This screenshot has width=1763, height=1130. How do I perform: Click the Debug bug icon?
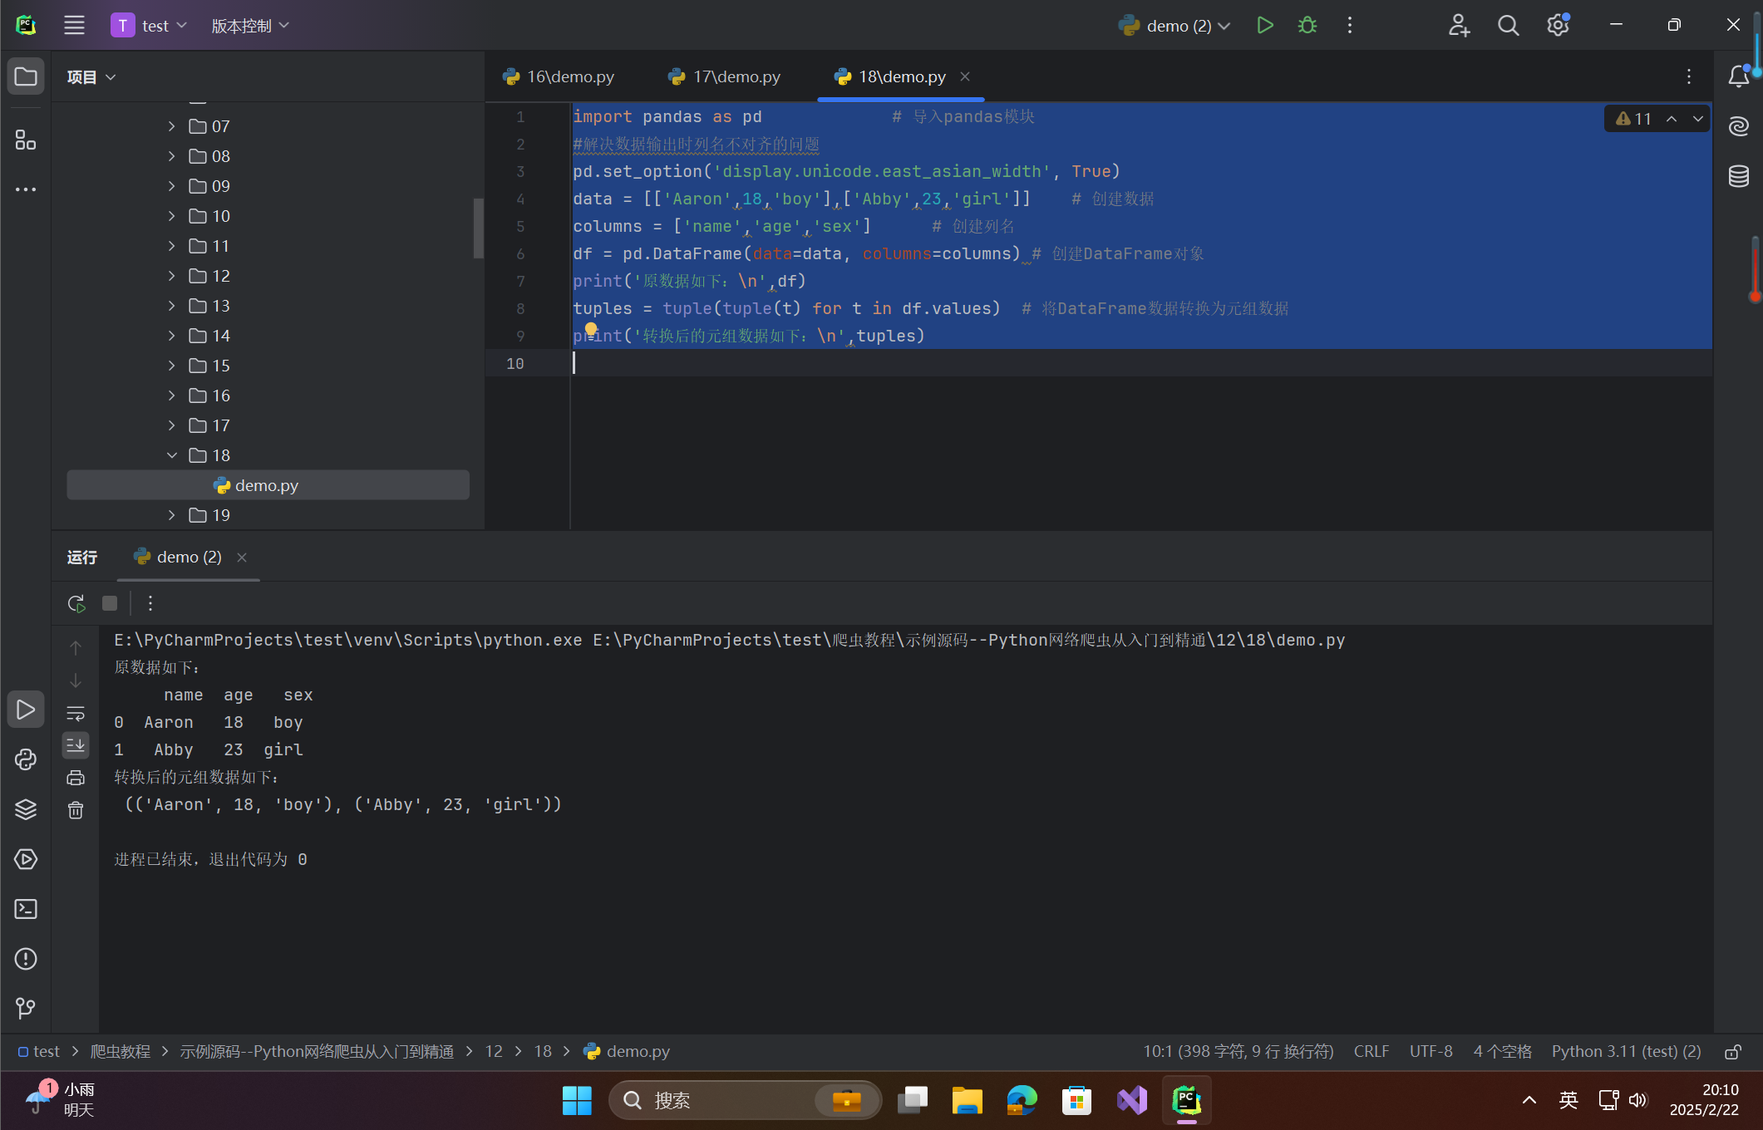[1307, 26]
